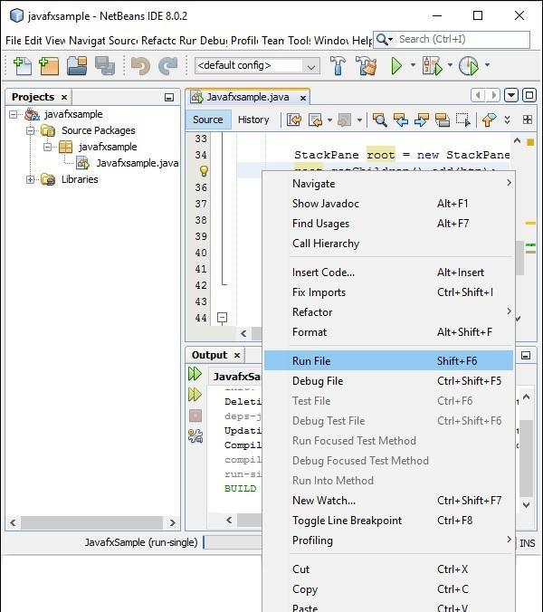The width and height of the screenshot is (543, 612).
Task: Click the lightbulb hint on line 35
Action: (x=204, y=171)
